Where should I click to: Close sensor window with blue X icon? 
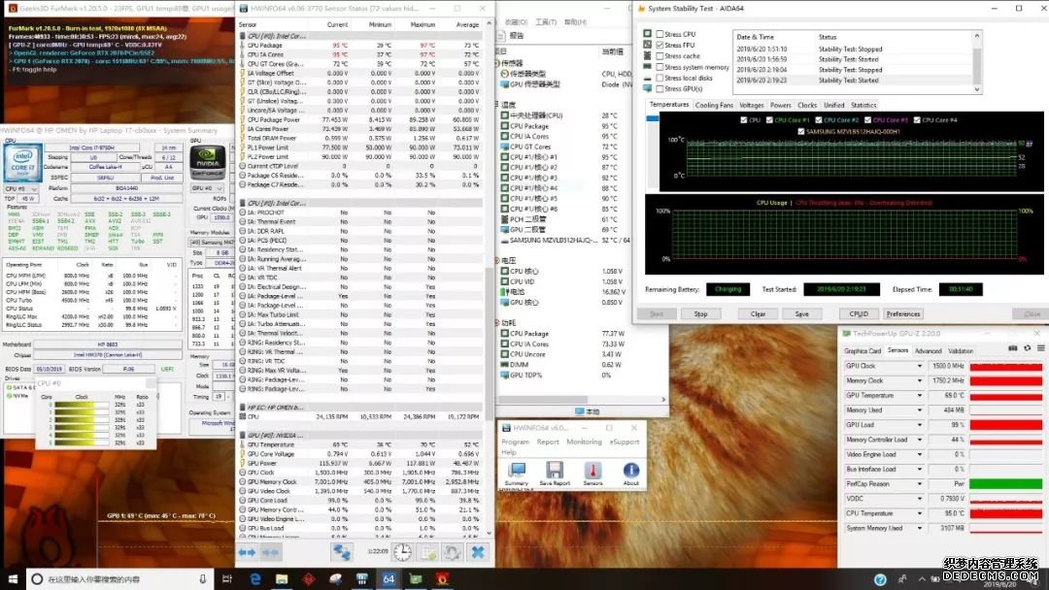pyautogui.click(x=478, y=552)
